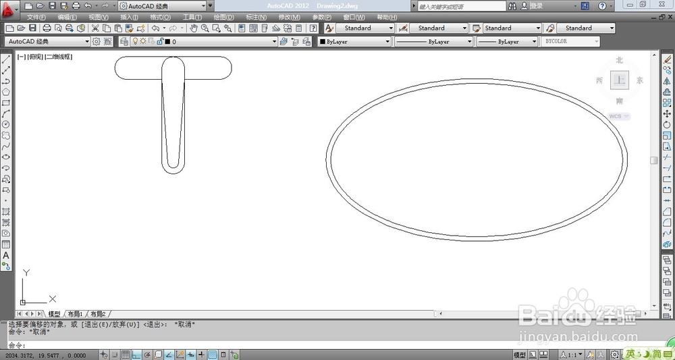Select the Line tool in Draw toolbar
Viewport: 675px width, 360px height.
6,59
